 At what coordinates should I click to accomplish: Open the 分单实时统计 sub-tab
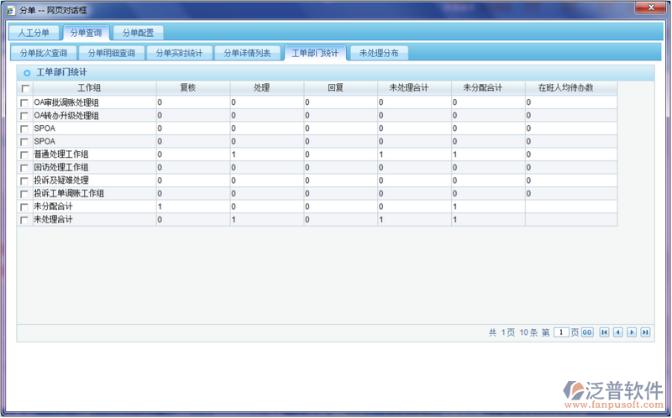[179, 53]
